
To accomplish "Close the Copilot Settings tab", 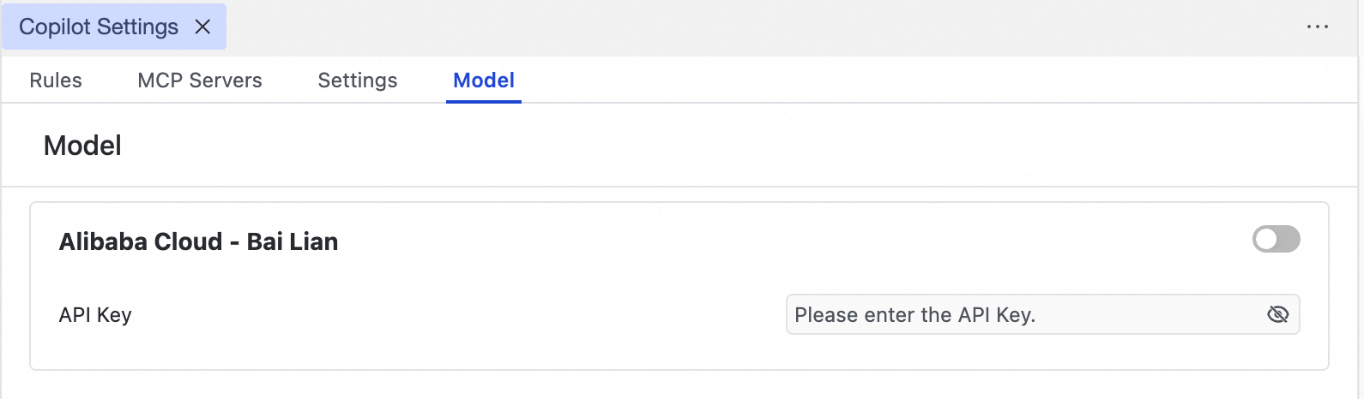I will point(202,27).
